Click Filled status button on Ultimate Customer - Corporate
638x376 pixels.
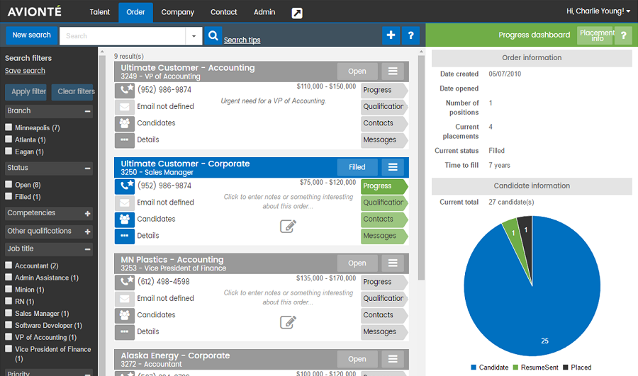[x=357, y=167]
